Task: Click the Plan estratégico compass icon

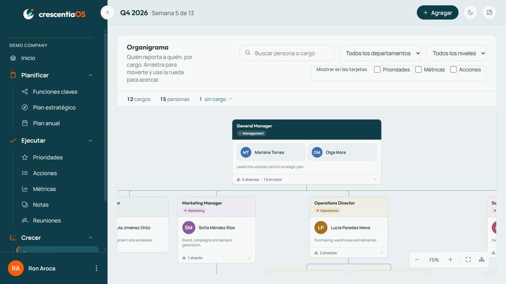Action: pyautogui.click(x=25, y=107)
